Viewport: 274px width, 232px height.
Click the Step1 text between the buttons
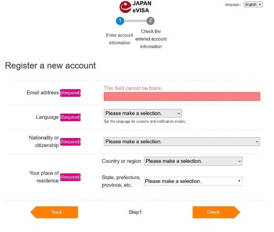click(135, 212)
